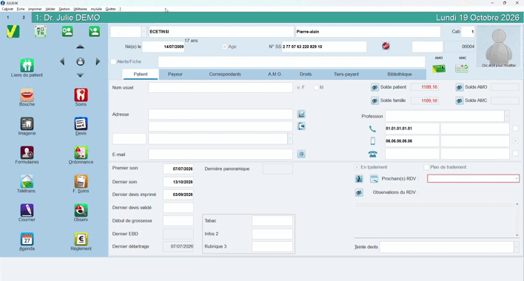Viewport: 524px width, 281px height.
Task: Open the Télétrans icon
Action: click(x=27, y=182)
